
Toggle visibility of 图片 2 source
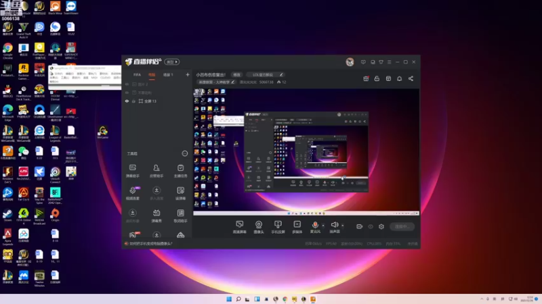click(x=127, y=84)
